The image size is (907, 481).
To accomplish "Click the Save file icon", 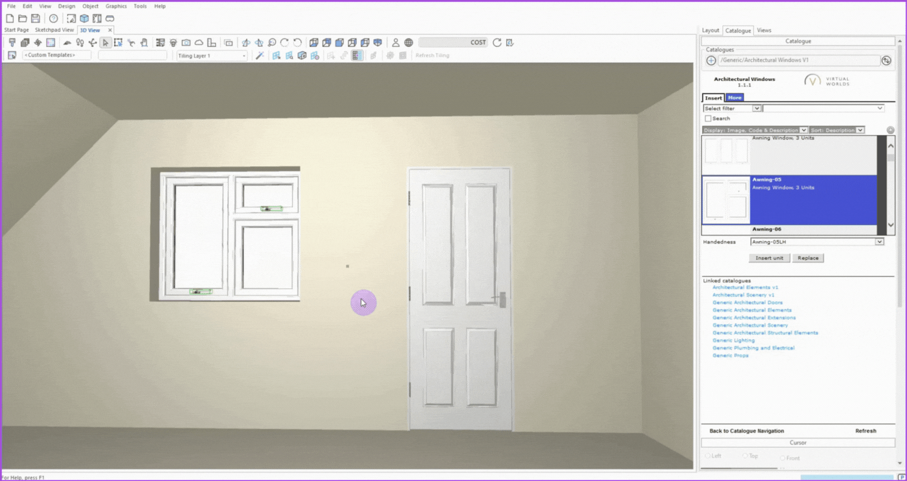I will pyautogui.click(x=35, y=18).
